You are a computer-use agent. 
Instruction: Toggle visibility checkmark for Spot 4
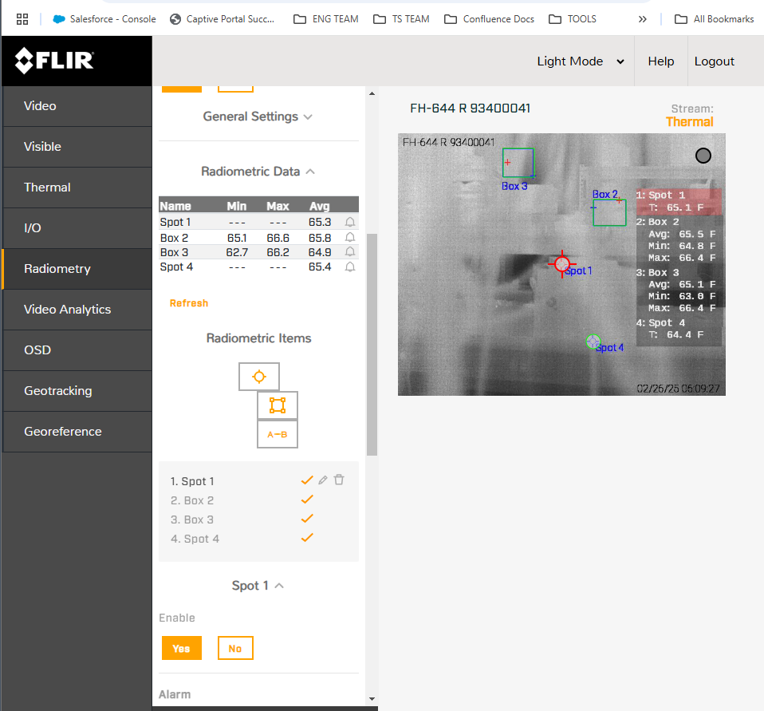[x=306, y=537]
